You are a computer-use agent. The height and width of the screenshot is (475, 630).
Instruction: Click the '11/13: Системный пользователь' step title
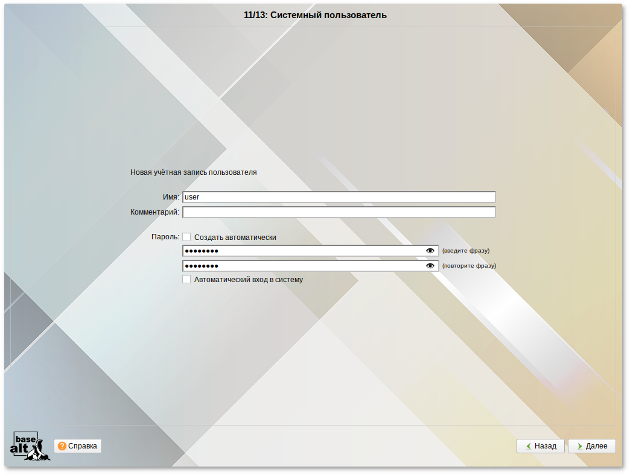click(315, 15)
